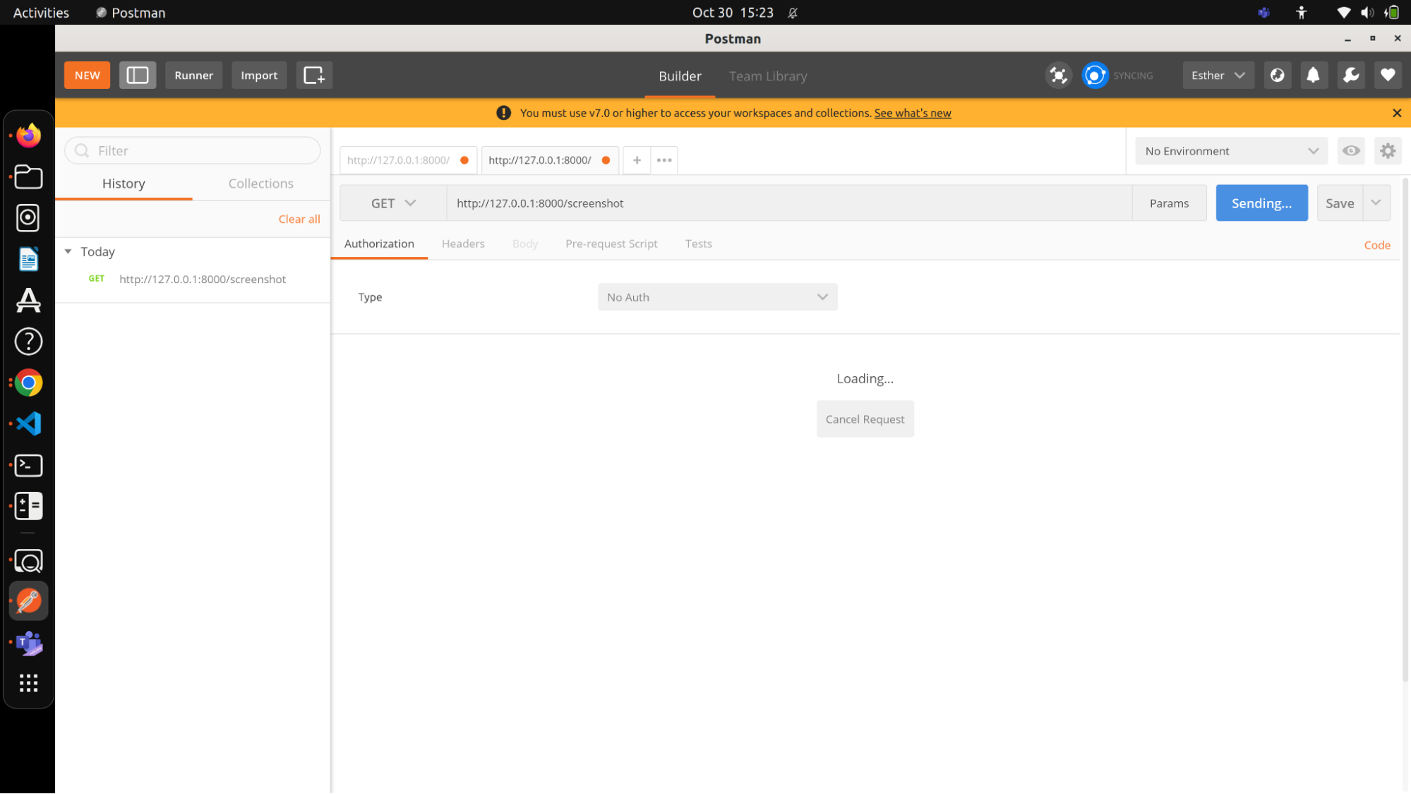Open the GET method dropdown
The height and width of the screenshot is (794, 1411).
(x=393, y=203)
